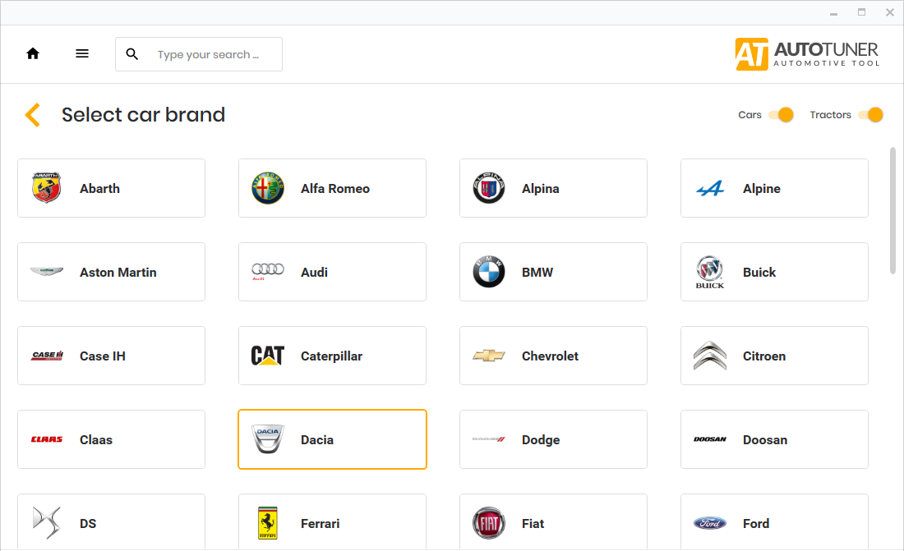This screenshot has width=904, height=551.
Task: Select the Abarth scorpion logo
Action: tap(47, 188)
